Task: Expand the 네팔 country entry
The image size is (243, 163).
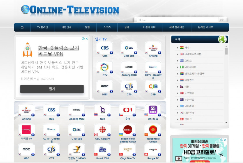Action: coord(178,87)
